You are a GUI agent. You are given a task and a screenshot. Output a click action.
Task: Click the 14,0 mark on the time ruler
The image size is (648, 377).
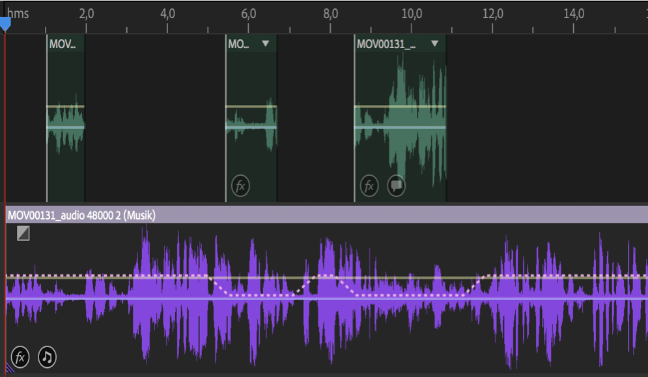[x=574, y=14]
